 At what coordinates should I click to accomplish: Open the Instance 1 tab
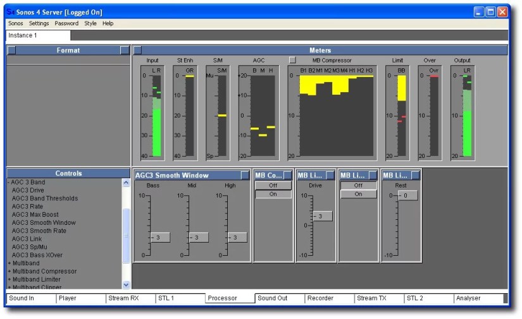(x=23, y=35)
